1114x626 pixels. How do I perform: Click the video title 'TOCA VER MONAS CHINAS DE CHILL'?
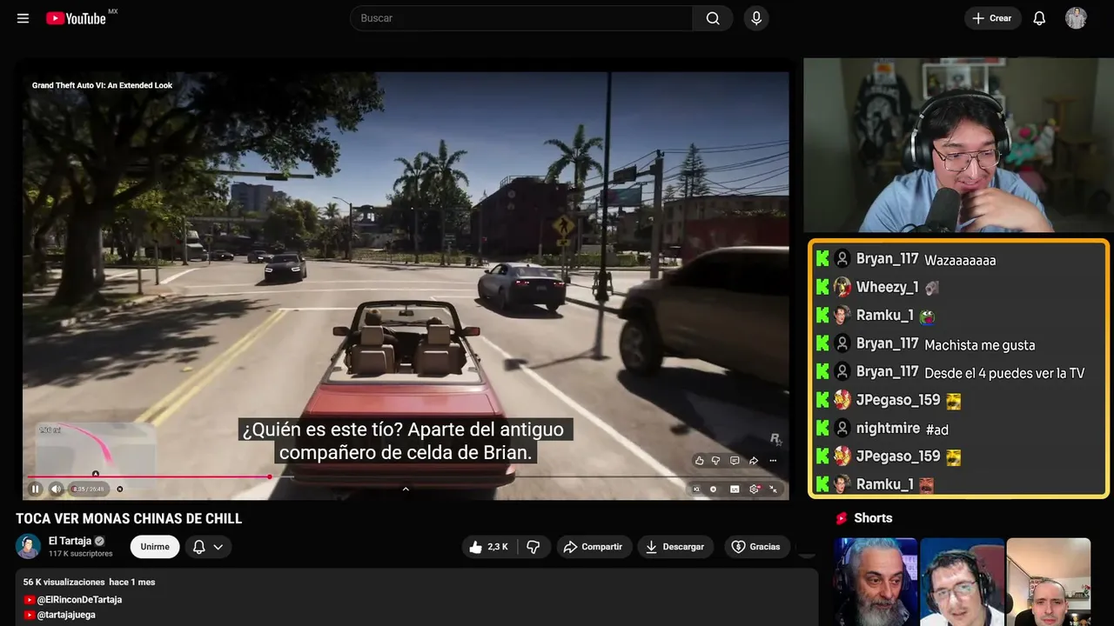(129, 519)
